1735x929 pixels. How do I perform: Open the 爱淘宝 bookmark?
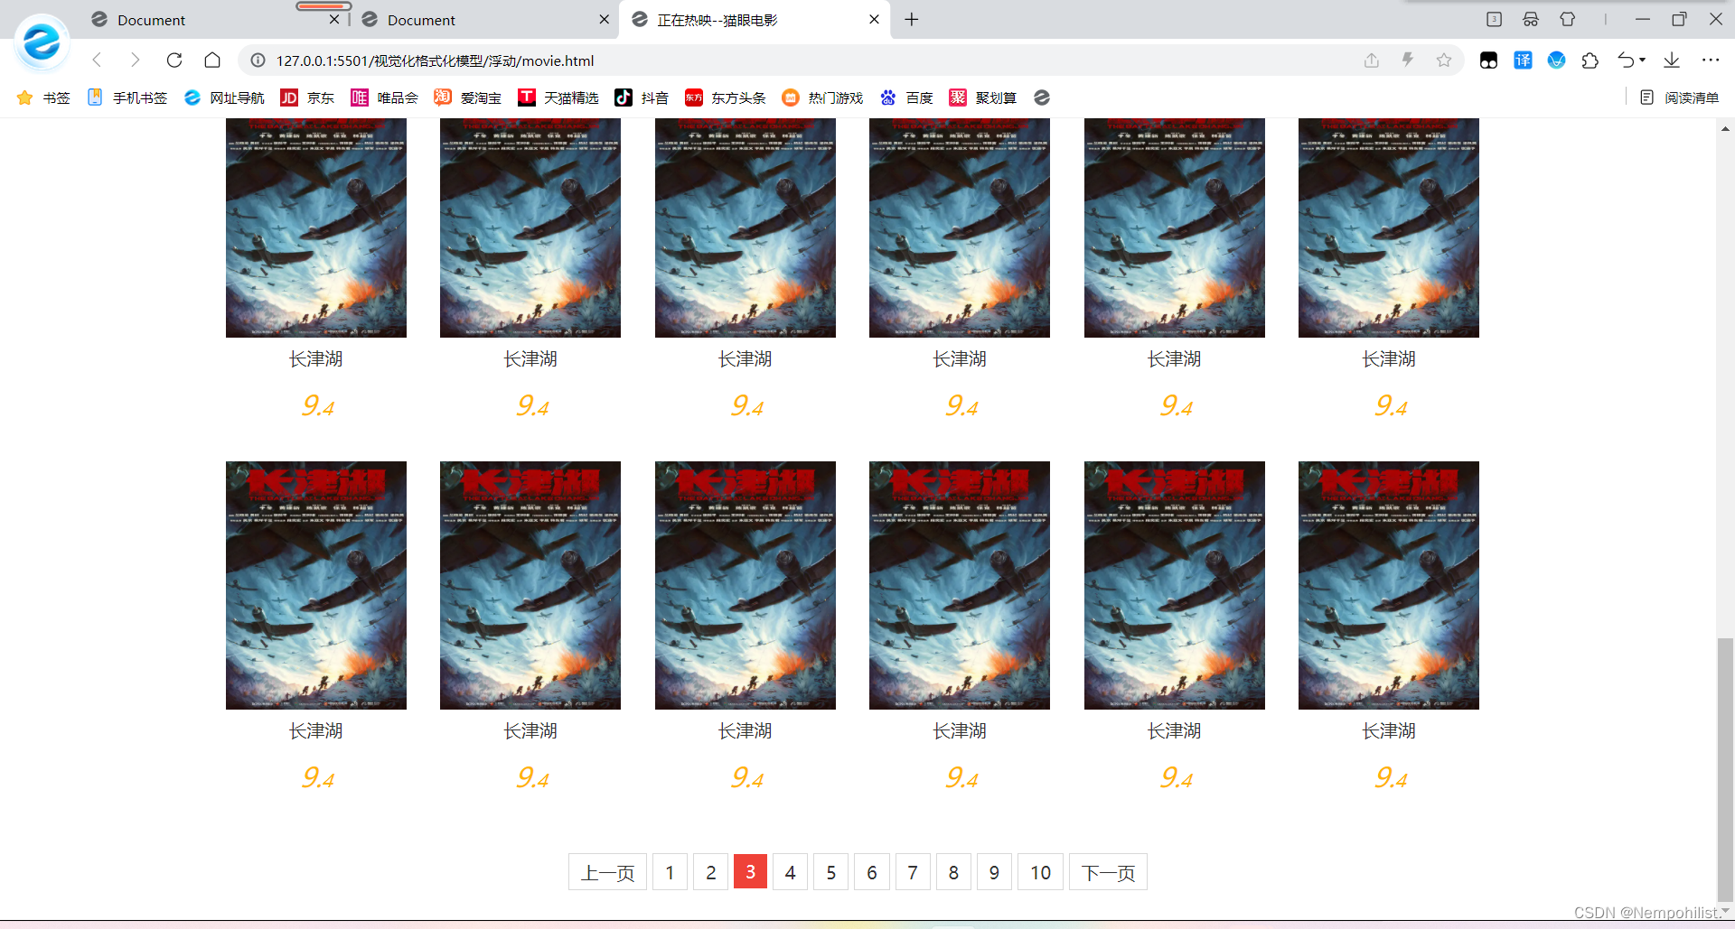point(467,98)
